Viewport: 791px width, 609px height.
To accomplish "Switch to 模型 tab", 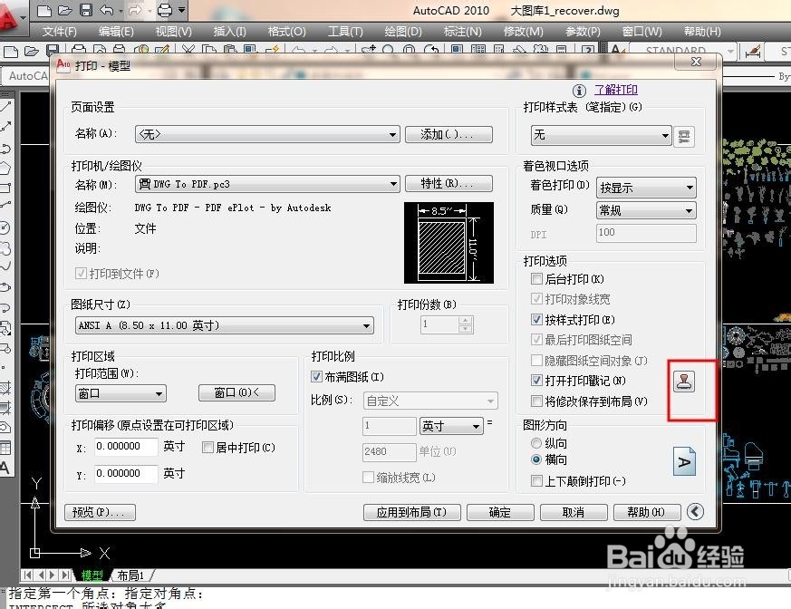I will pos(92,575).
